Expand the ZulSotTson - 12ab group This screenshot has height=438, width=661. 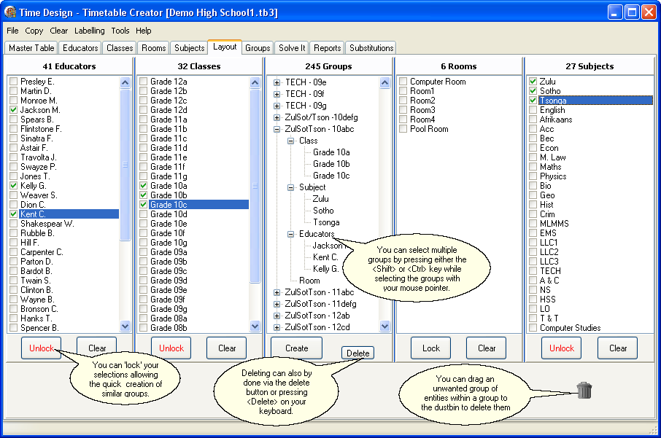(277, 316)
